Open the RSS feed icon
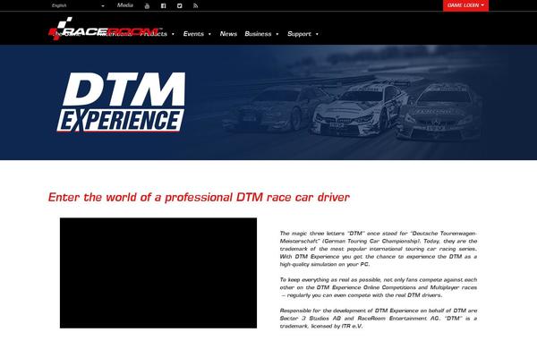 point(195,5)
